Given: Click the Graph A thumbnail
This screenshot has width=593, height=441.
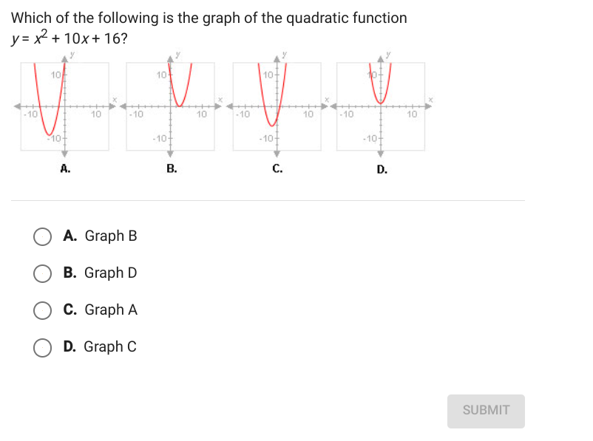Looking at the screenshot, I should [65, 107].
